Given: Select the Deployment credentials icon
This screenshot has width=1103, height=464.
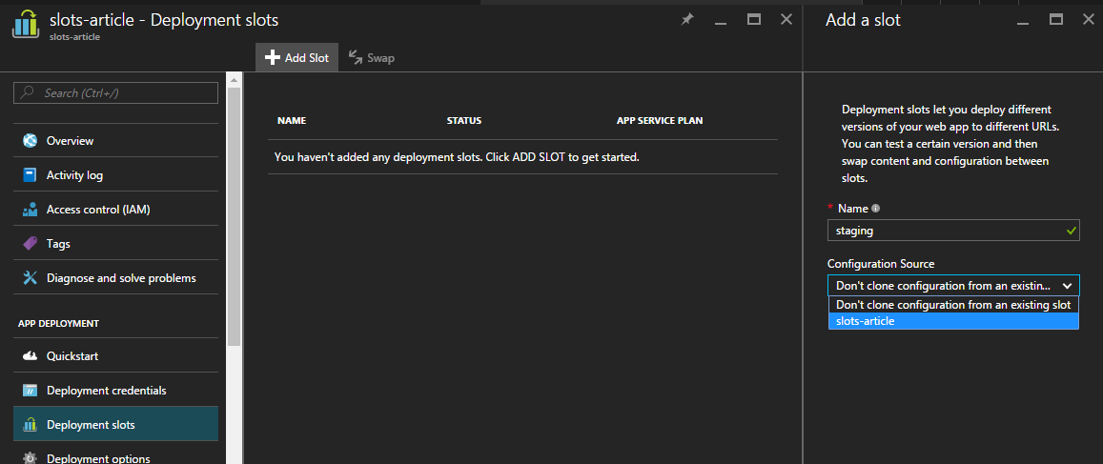Looking at the screenshot, I should (30, 391).
